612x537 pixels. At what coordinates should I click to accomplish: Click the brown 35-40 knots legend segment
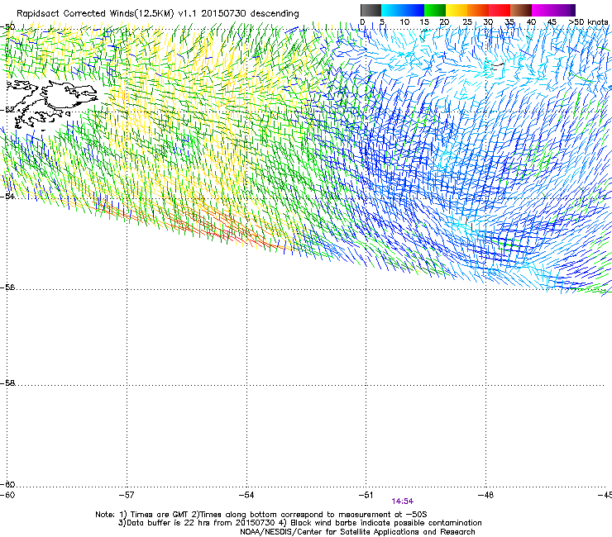521,10
